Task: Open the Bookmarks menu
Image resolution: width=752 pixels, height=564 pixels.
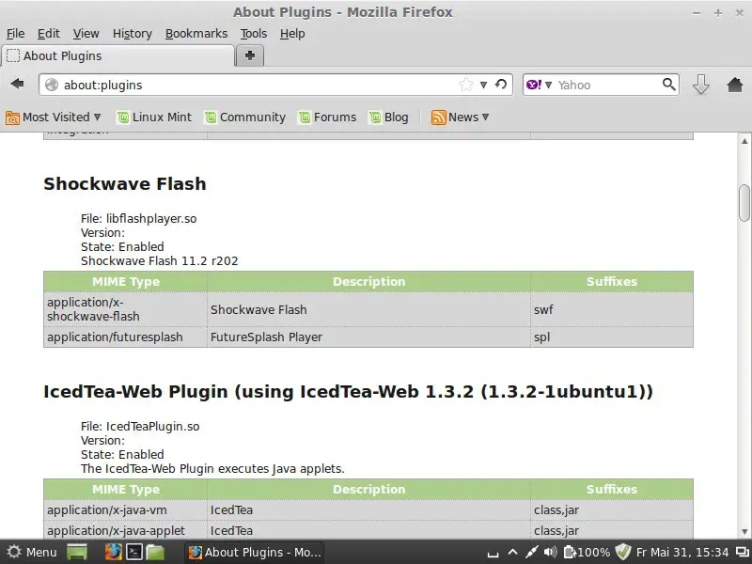Action: [196, 34]
